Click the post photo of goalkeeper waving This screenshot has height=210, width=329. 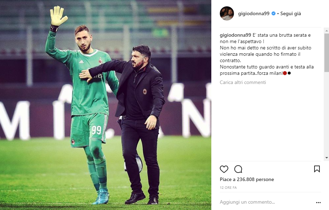tap(106, 105)
